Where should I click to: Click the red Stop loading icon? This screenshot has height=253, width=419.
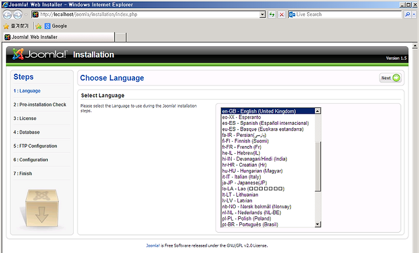282,15
